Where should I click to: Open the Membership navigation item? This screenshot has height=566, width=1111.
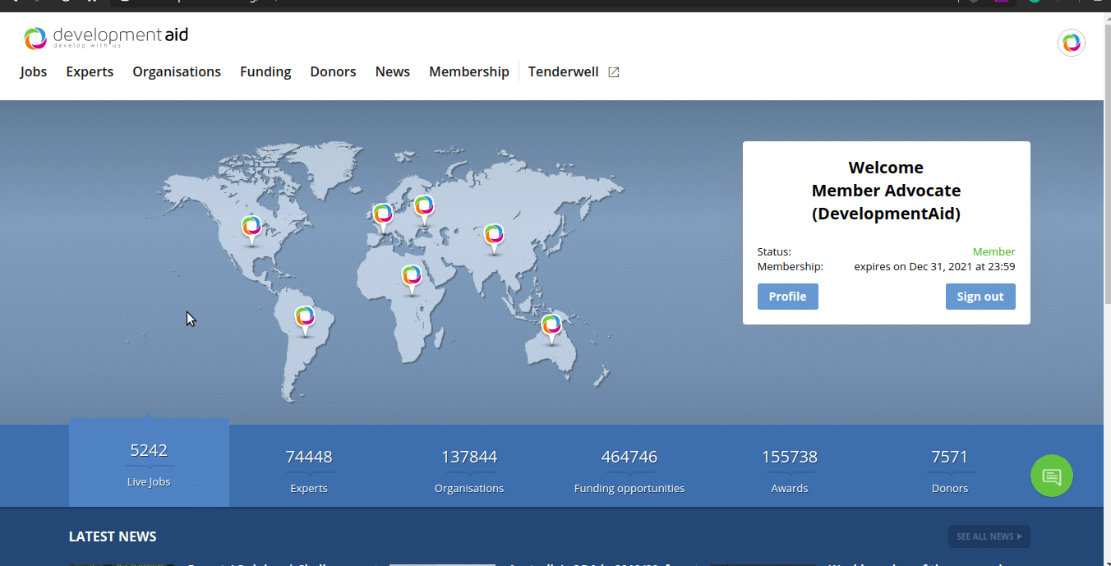468,72
